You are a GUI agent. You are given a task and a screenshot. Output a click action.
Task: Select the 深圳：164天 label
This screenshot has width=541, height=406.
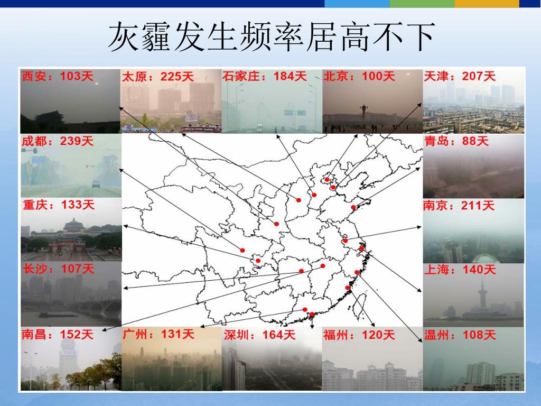tap(259, 335)
